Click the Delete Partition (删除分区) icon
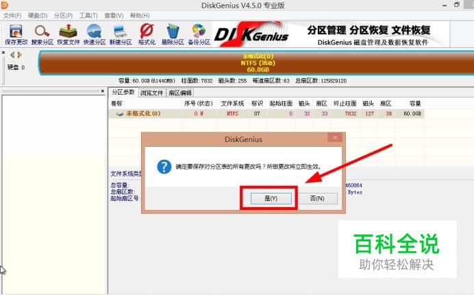 pyautogui.click(x=173, y=34)
